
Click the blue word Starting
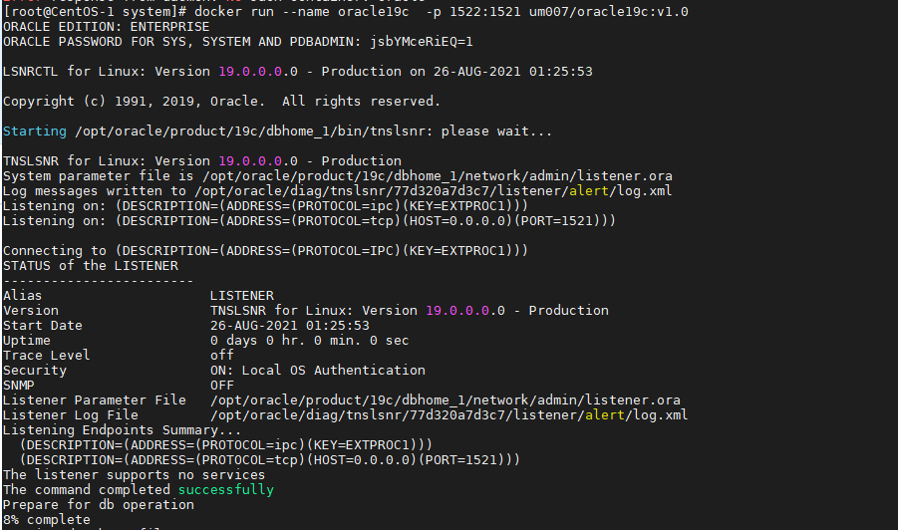35,132
